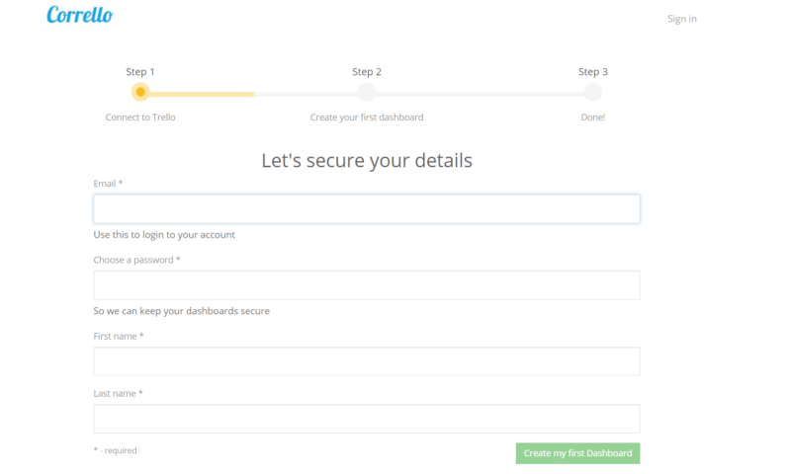This screenshot has width=791, height=474.
Task: Select the Step 2 circle marker
Action: click(367, 92)
